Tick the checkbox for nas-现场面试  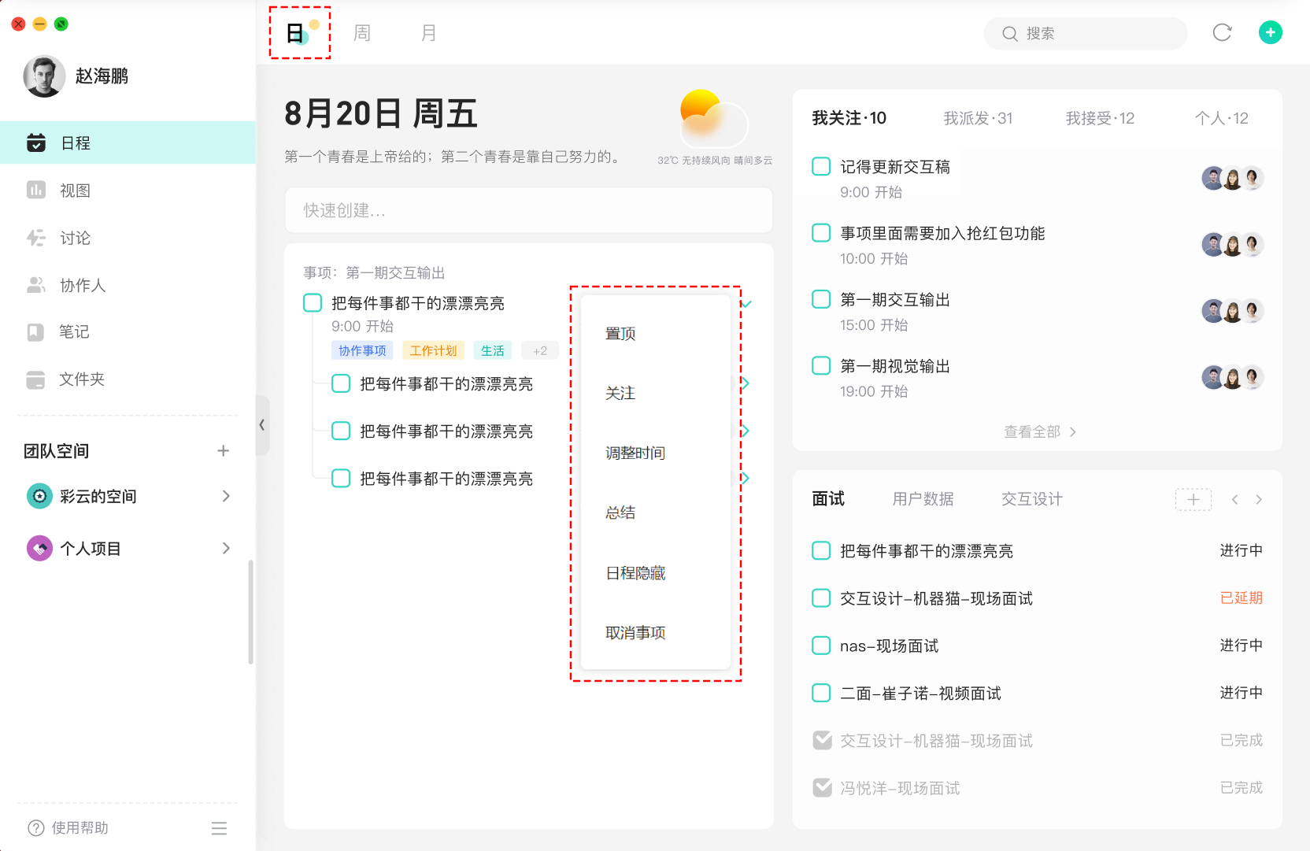click(821, 645)
